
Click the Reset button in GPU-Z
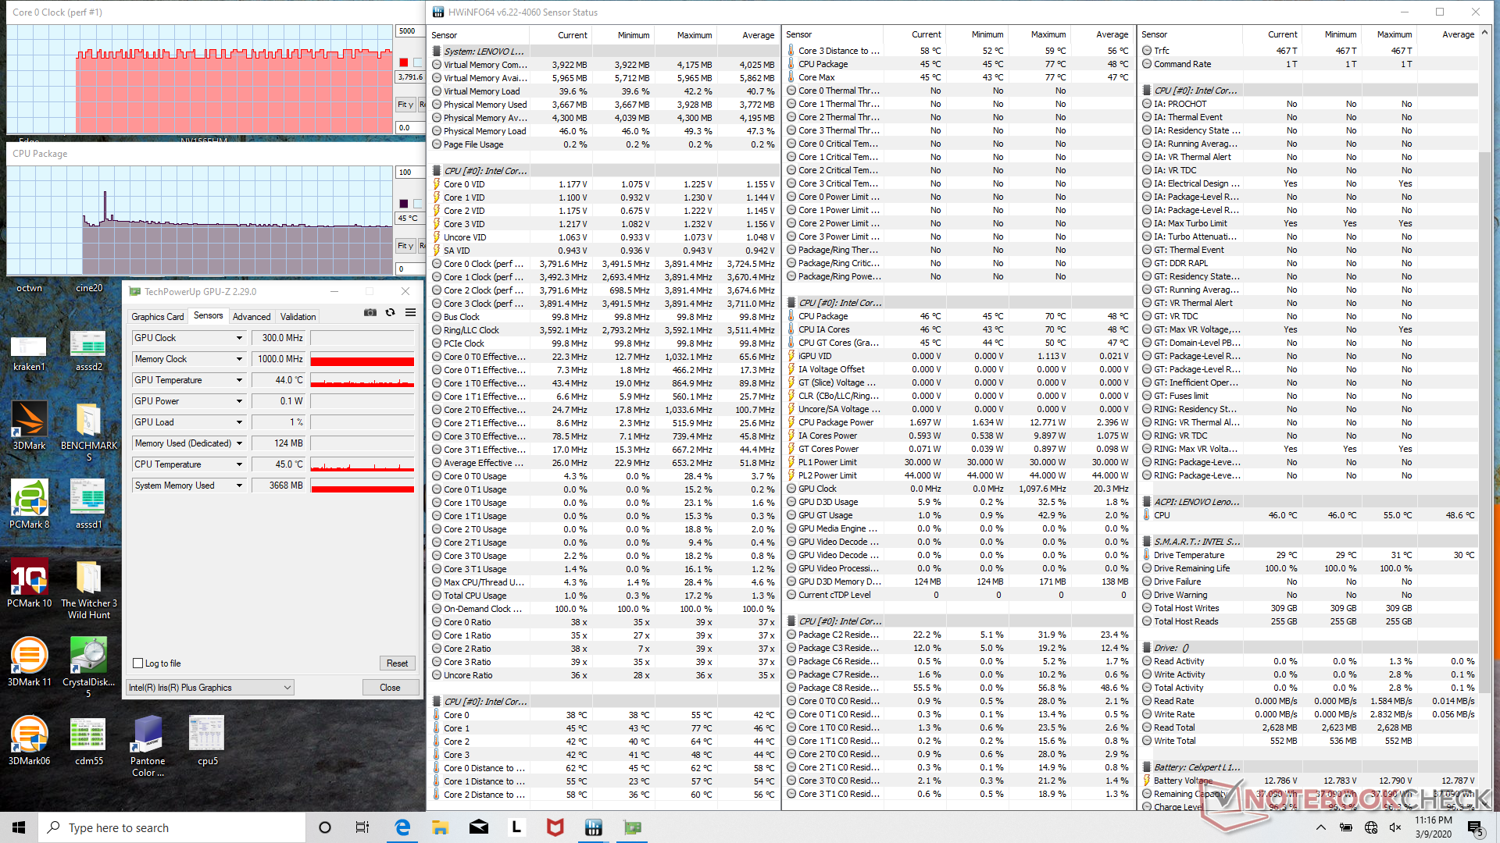[397, 663]
